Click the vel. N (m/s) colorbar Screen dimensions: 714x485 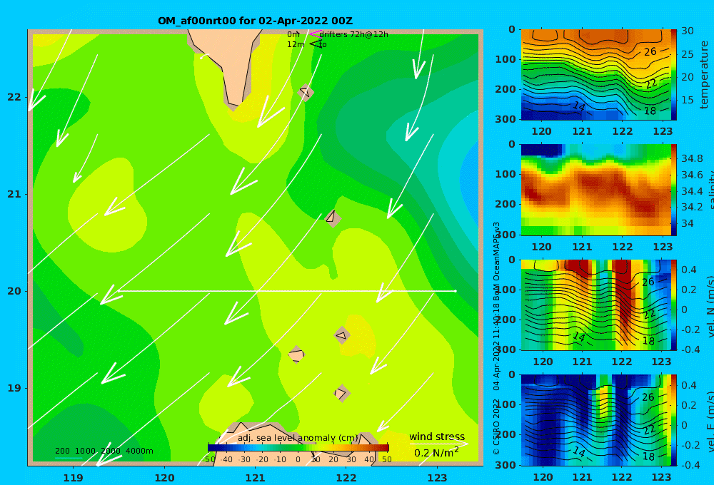[673, 305]
